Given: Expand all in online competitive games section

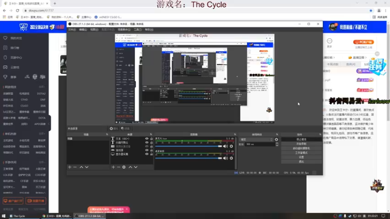Looking at the screenshot, I should click(42, 87).
